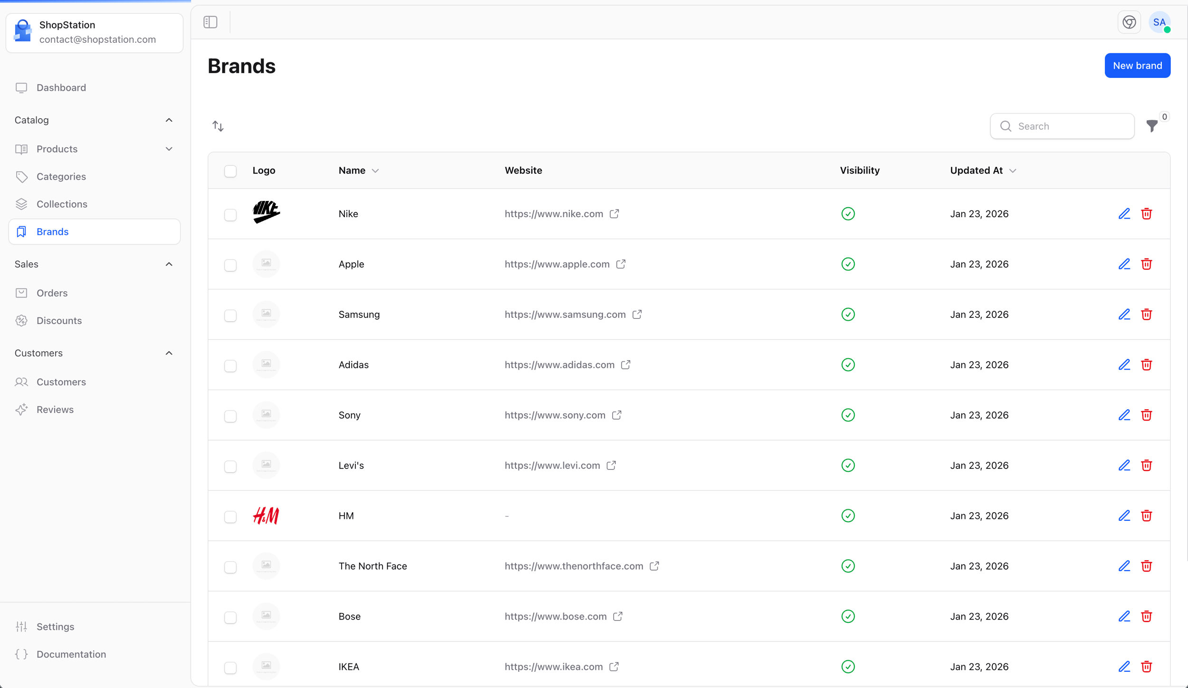Edit the Nike brand with pencil icon
This screenshot has width=1188, height=688.
coord(1124,214)
